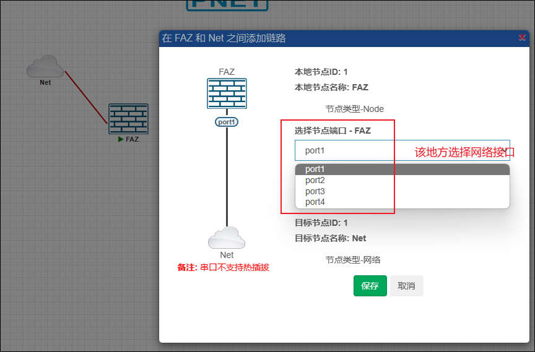Select the FAZ firewall node on canvas
This screenshot has height=352, width=535.
(x=128, y=119)
